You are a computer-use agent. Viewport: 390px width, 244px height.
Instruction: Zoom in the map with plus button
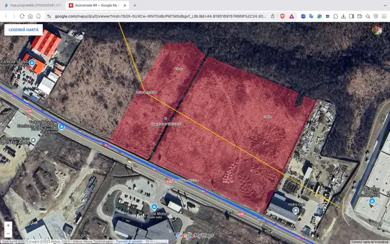8,225
